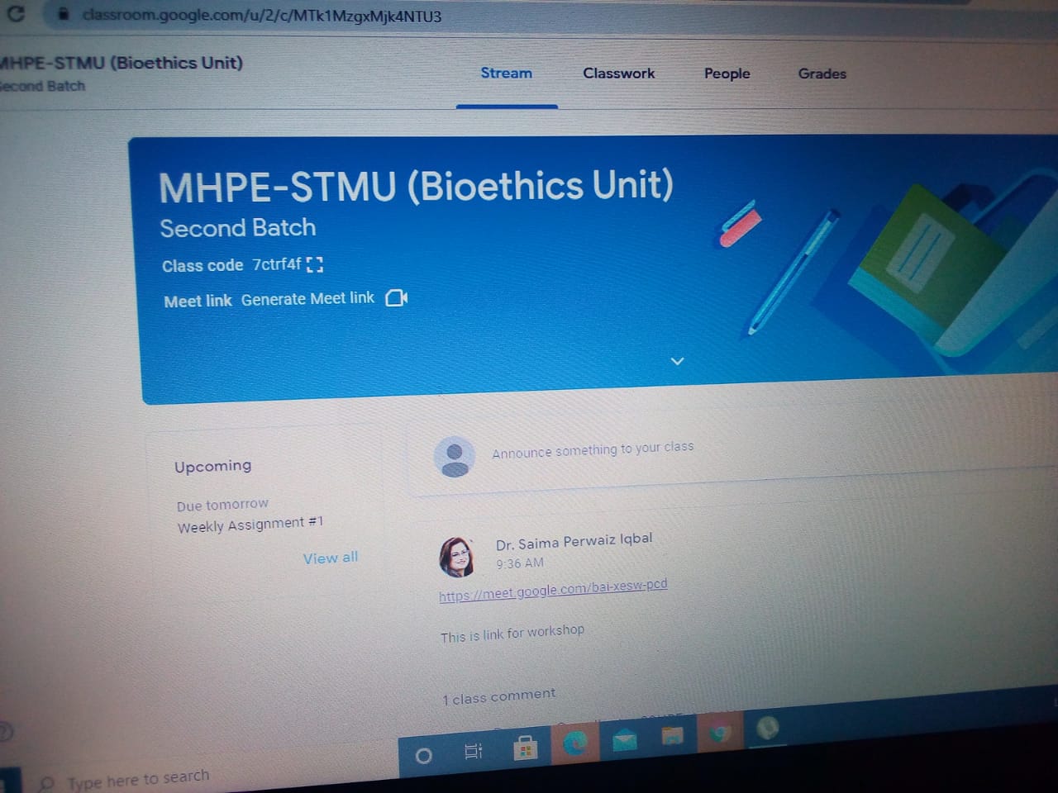This screenshot has height=793, width=1058.
Task: Open Microsoft Store from the taskbar
Action: tap(525, 748)
